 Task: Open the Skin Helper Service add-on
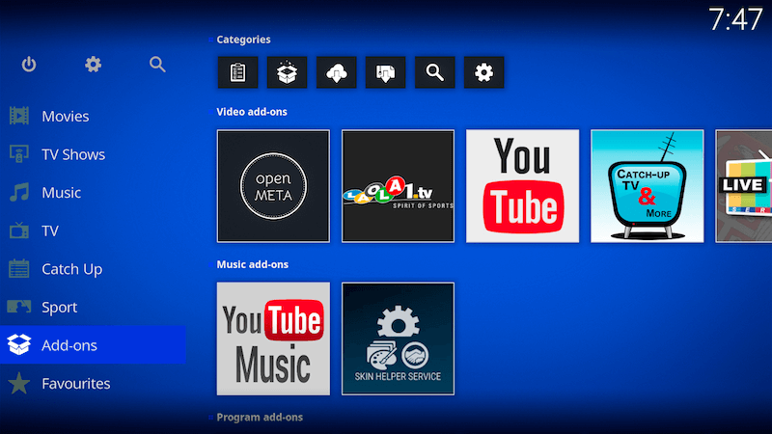tap(398, 339)
